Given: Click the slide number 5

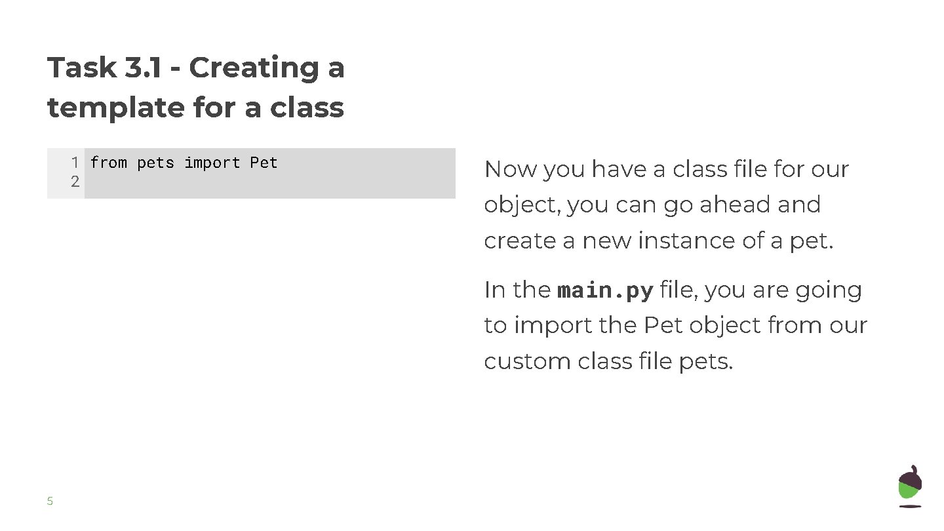Looking at the screenshot, I should coord(50,501).
